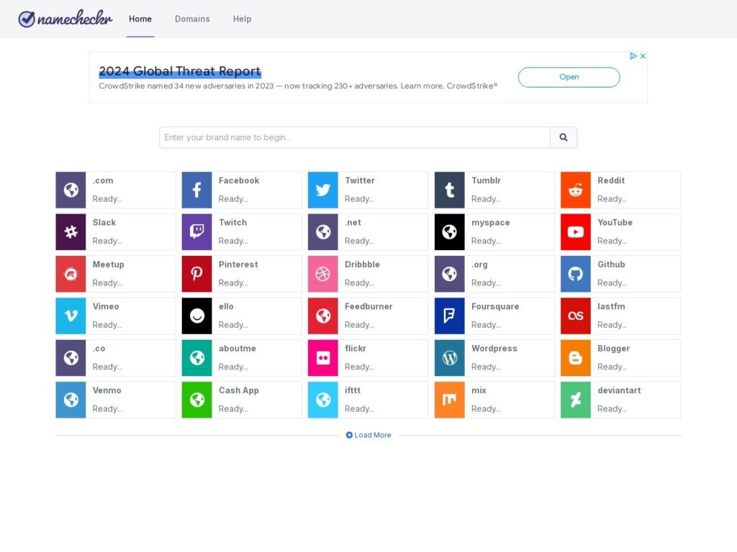737x552 pixels.
Task: Select the Foursquare icon
Action: click(449, 316)
